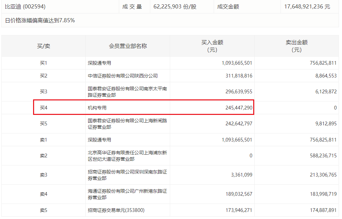The width and height of the screenshot is (342, 219).
Task: Click the 买入金额 (元) column header
Action: tap(212, 46)
